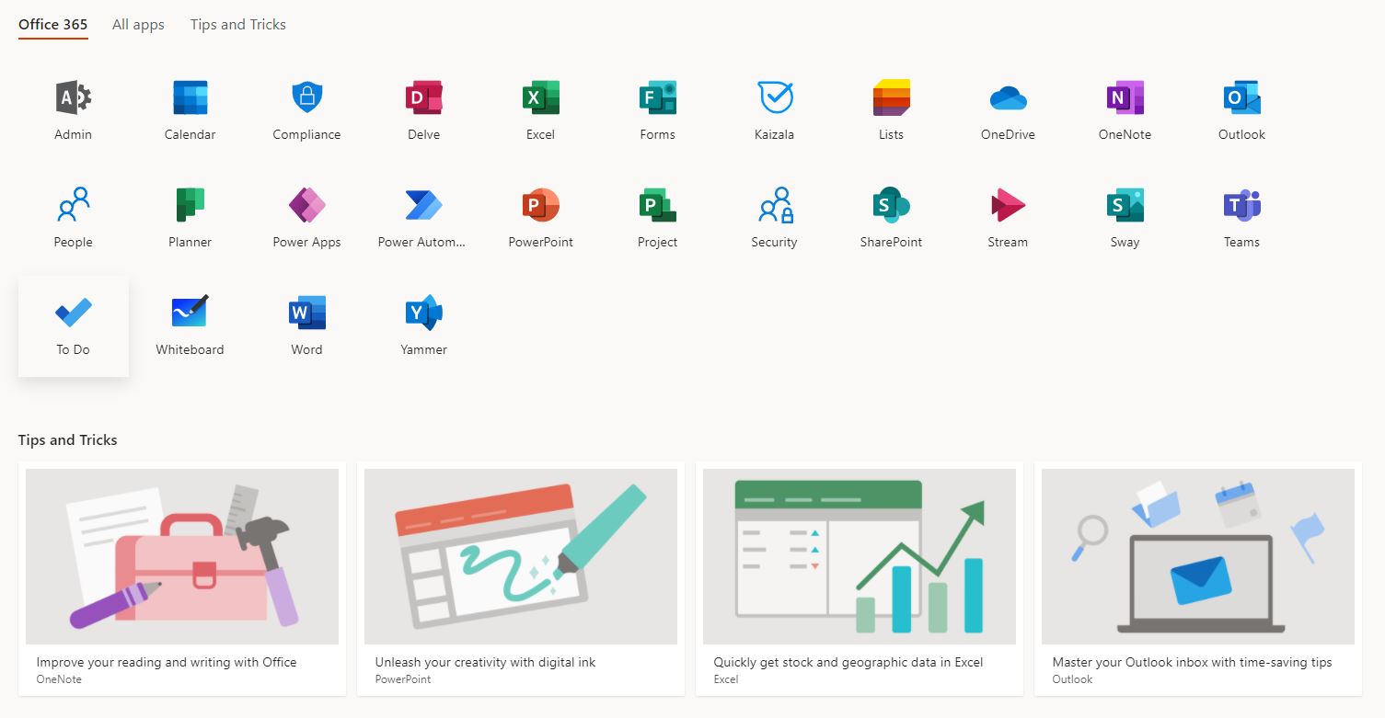Open Word from the app grid

pyautogui.click(x=306, y=313)
